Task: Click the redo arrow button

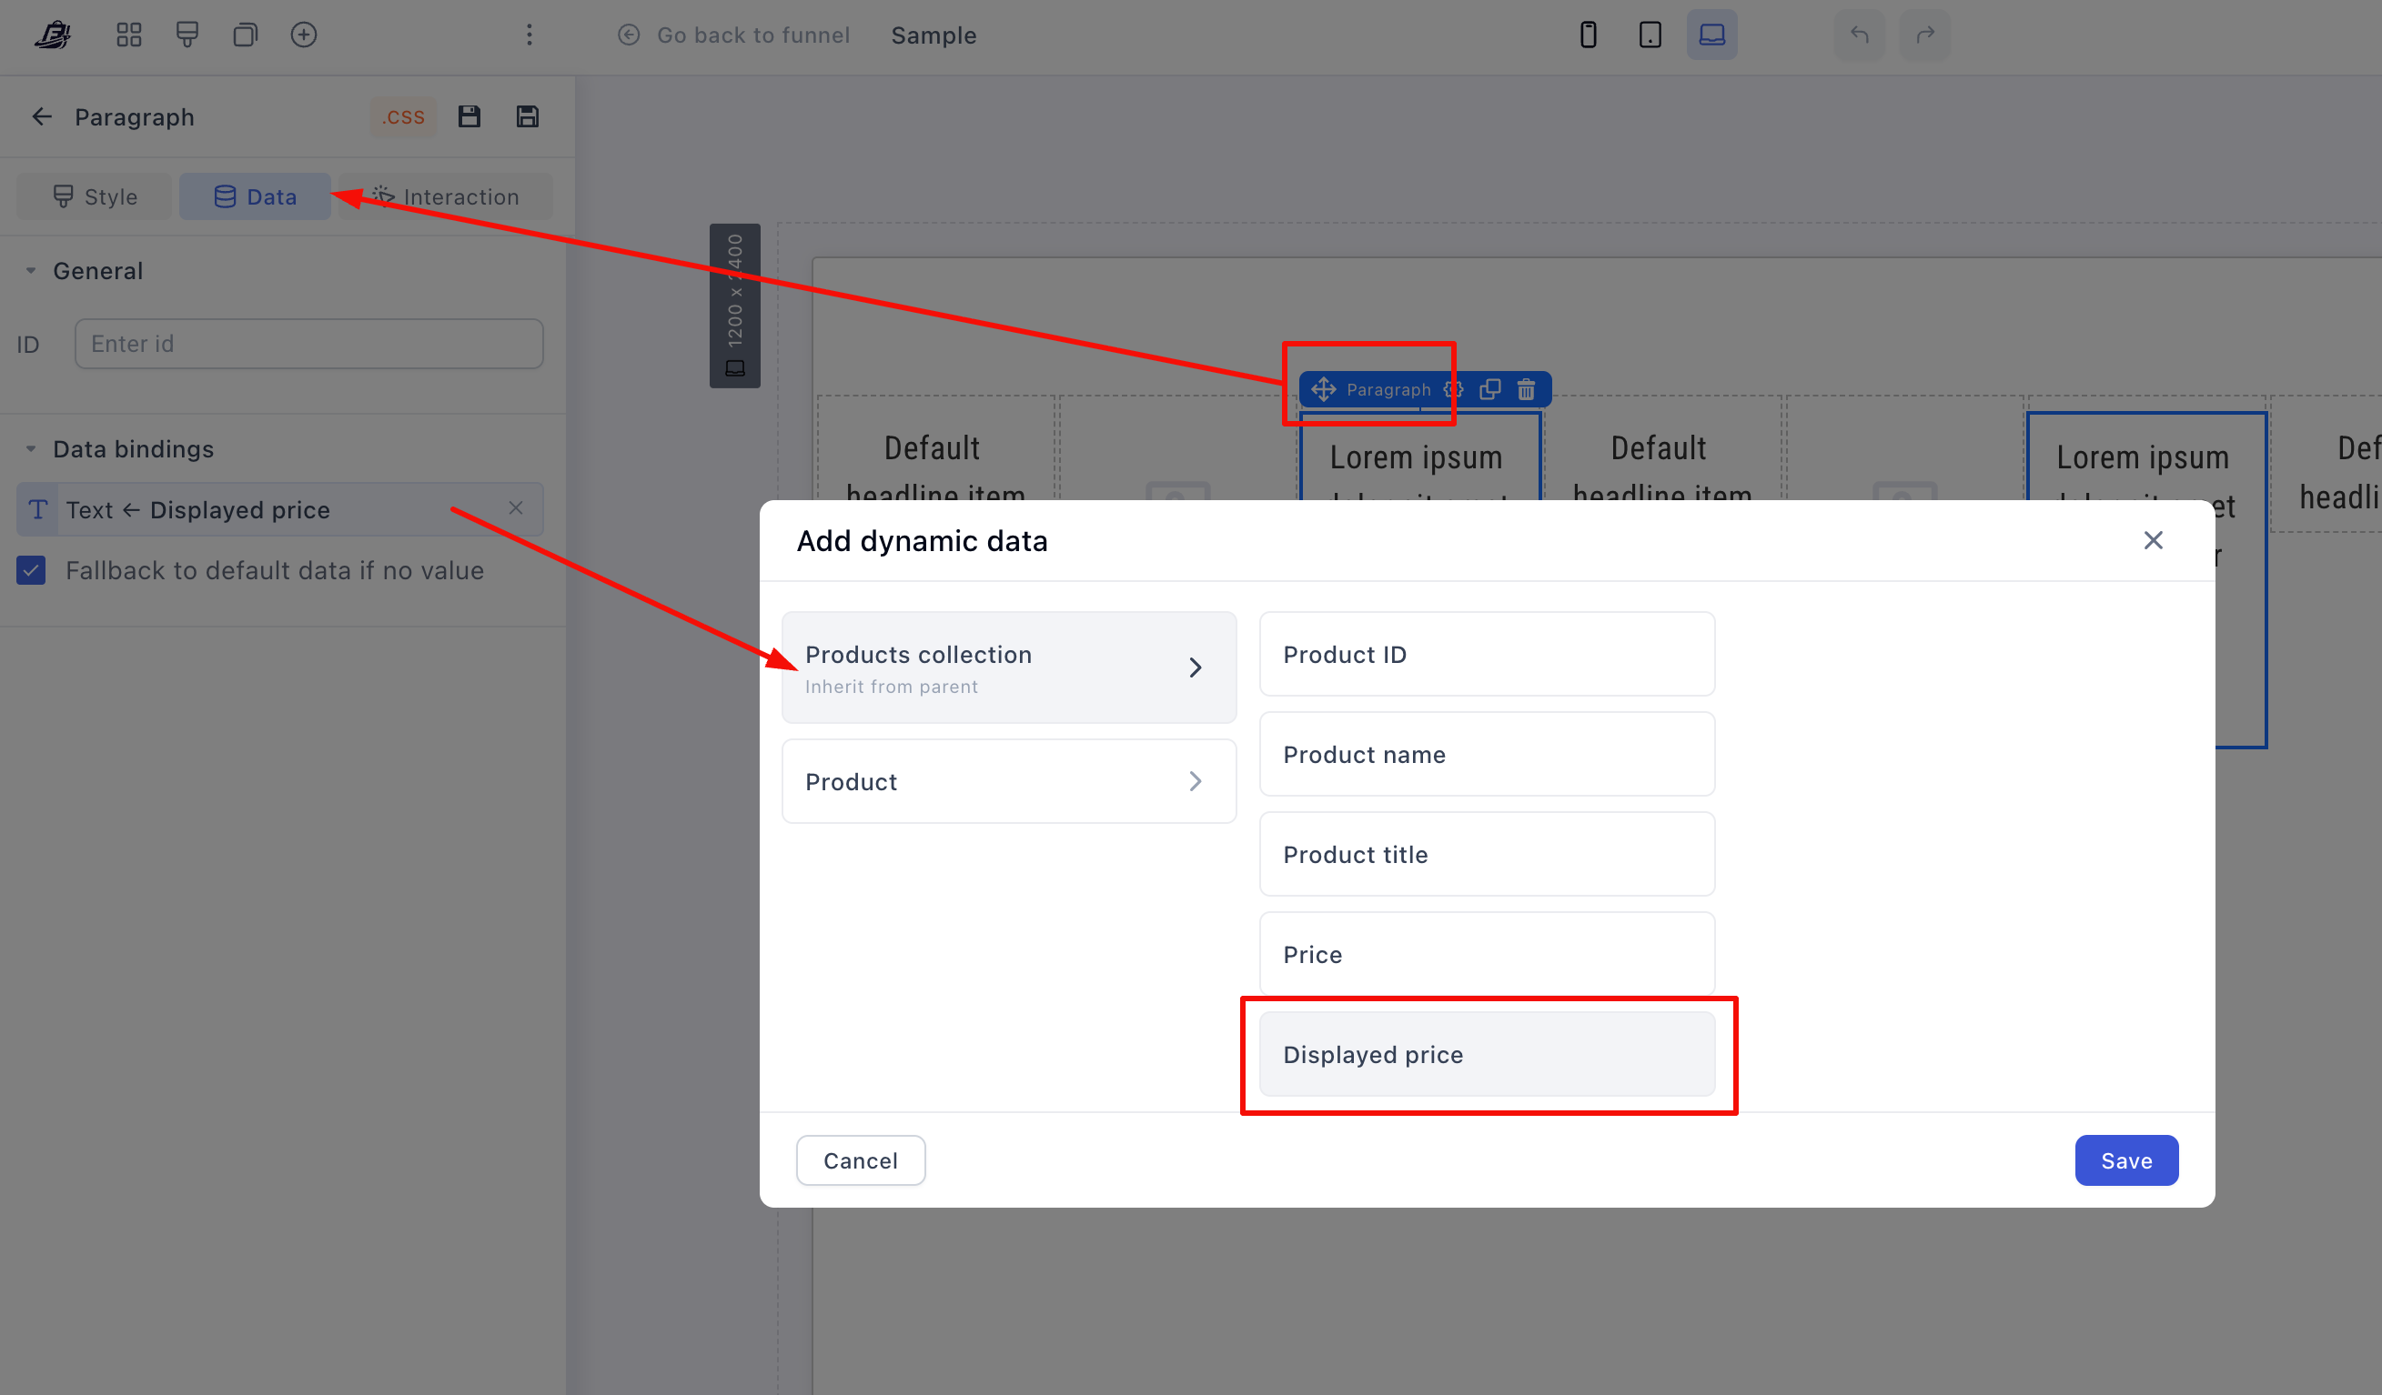Action: tap(1925, 35)
